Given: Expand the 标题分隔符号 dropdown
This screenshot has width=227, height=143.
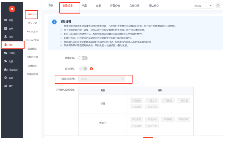Looking at the screenshot, I should click(x=102, y=79).
